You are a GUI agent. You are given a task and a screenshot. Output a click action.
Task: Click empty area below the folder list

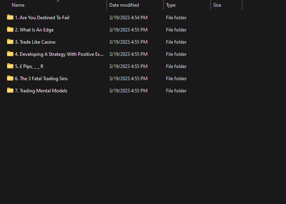coord(142,149)
